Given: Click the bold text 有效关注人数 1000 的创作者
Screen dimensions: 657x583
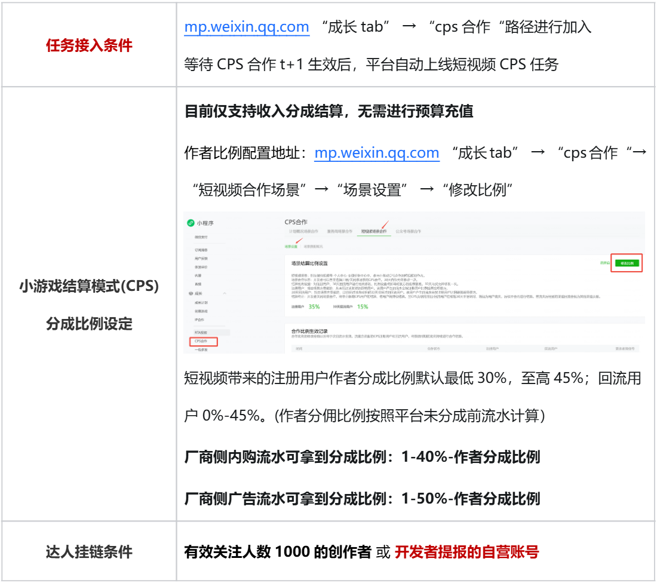Looking at the screenshot, I should [x=278, y=552].
